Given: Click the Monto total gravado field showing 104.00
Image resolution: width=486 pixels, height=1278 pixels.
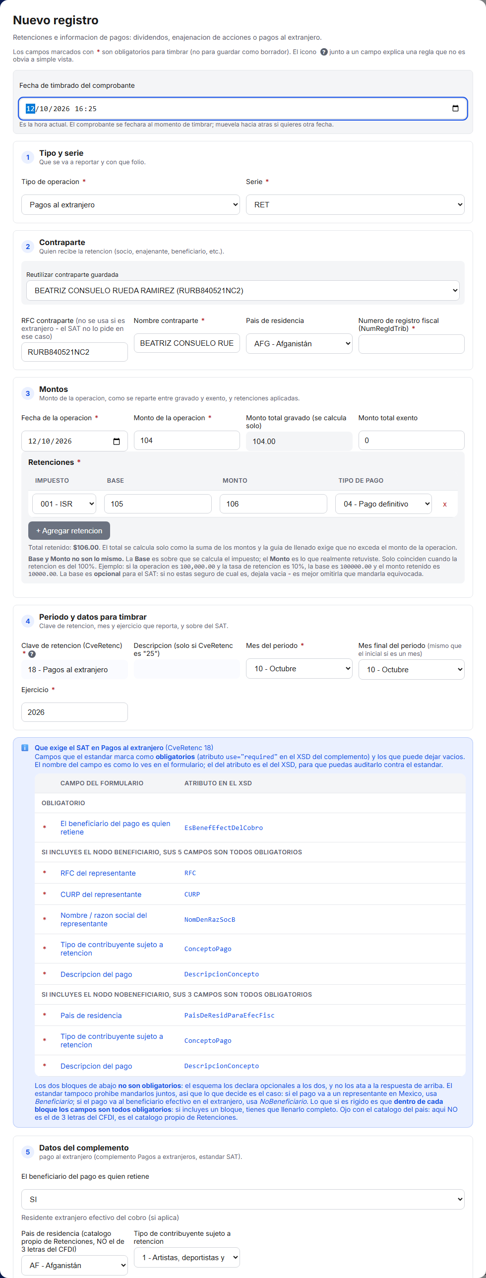Looking at the screenshot, I should pos(299,441).
